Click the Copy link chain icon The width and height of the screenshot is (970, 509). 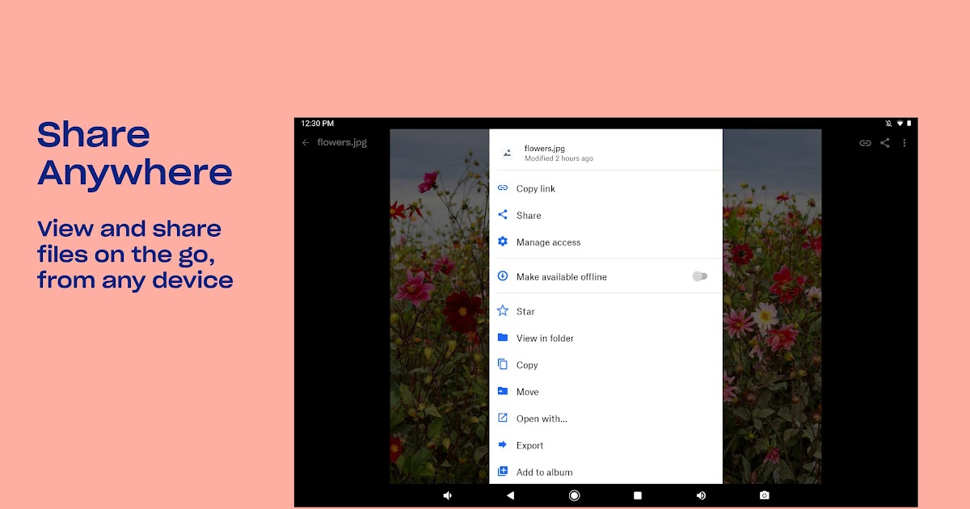click(x=503, y=188)
